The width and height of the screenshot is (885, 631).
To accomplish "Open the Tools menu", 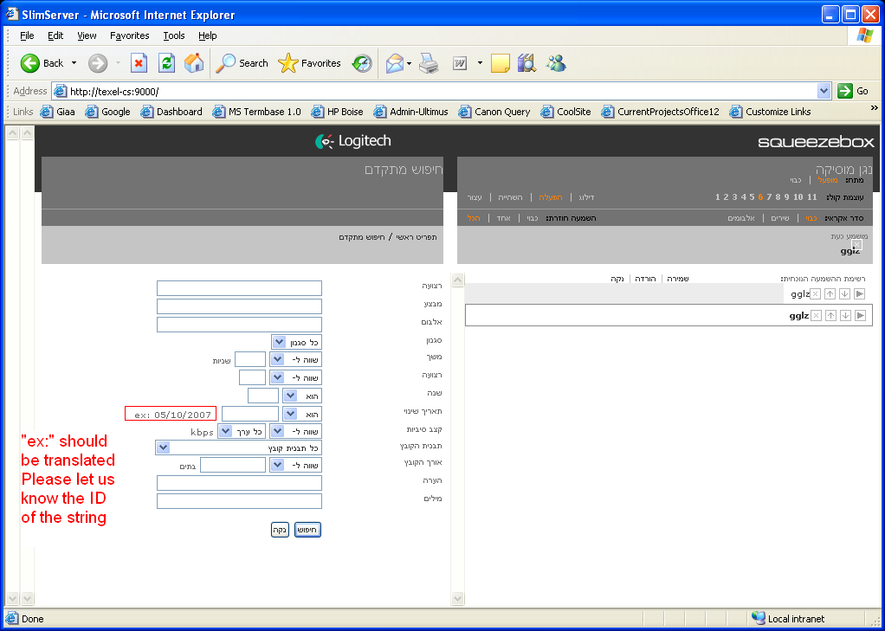I will [174, 35].
